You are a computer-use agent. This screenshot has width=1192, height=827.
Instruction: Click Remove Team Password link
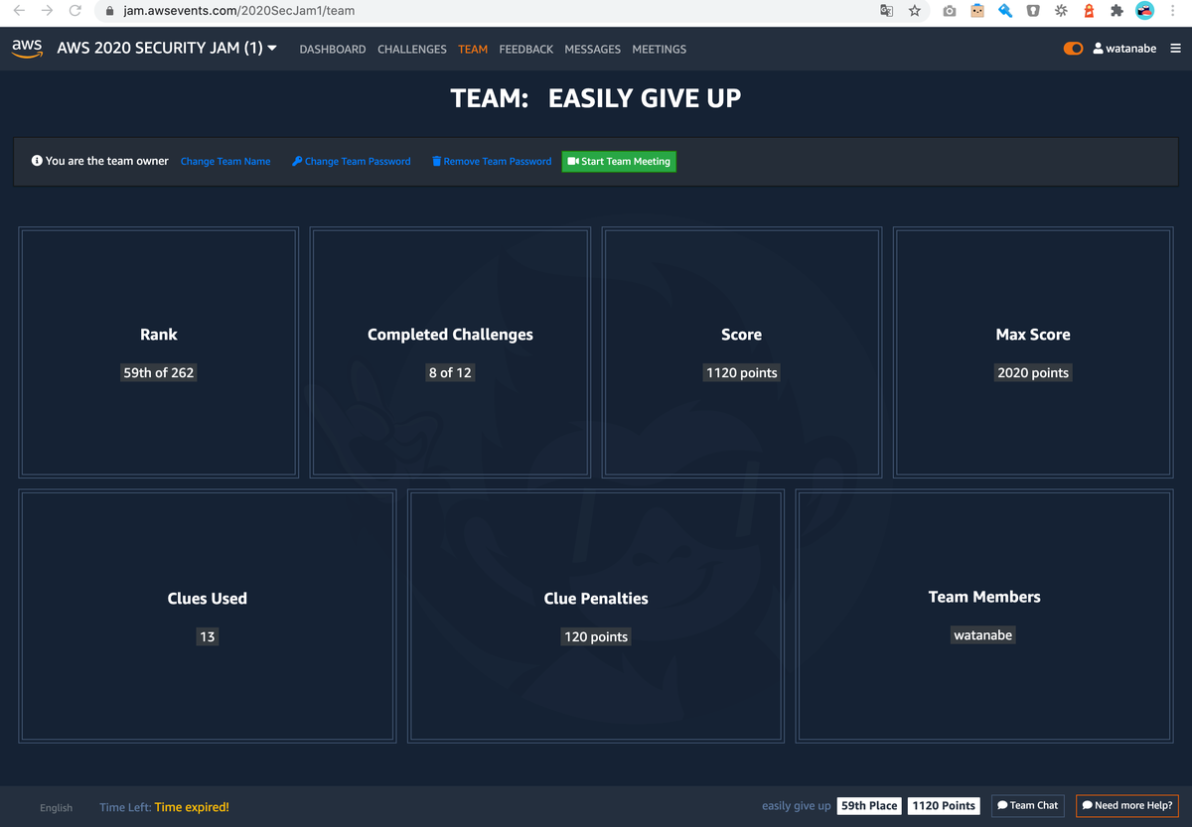coord(492,161)
